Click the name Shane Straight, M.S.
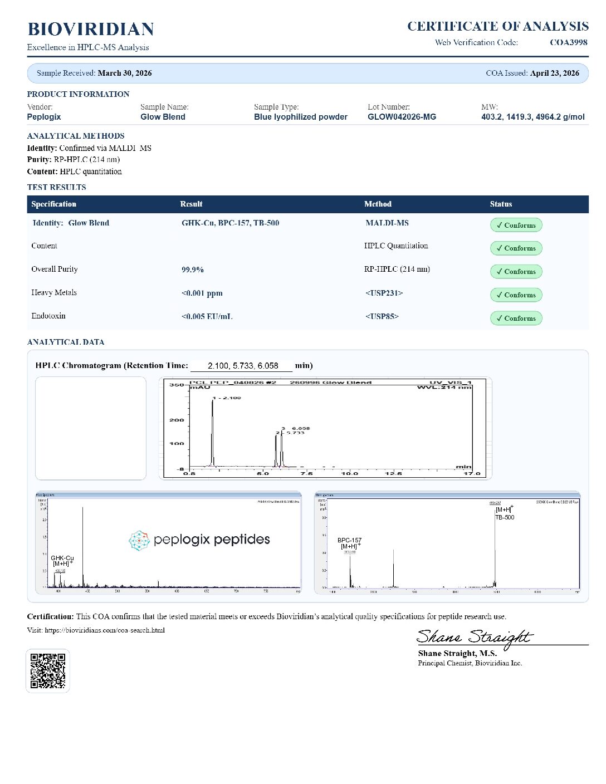This screenshot has height=784, width=606. 457,654
